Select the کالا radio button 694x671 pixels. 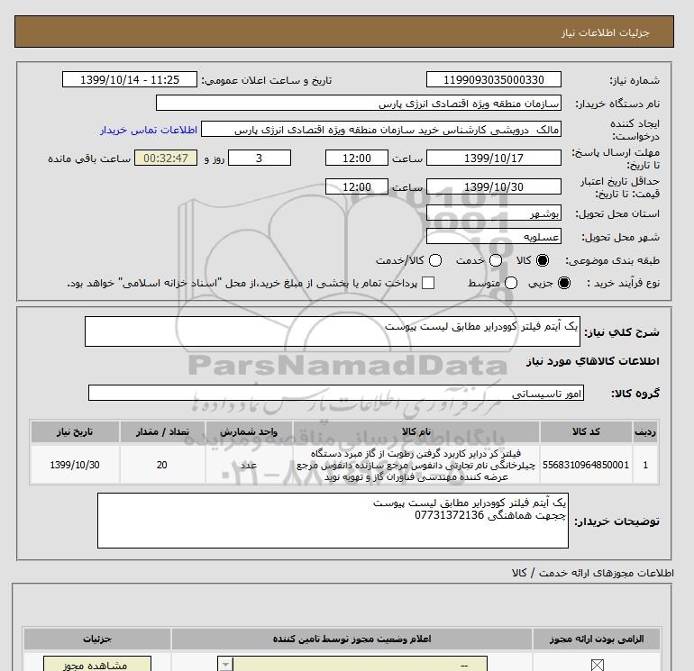[543, 260]
